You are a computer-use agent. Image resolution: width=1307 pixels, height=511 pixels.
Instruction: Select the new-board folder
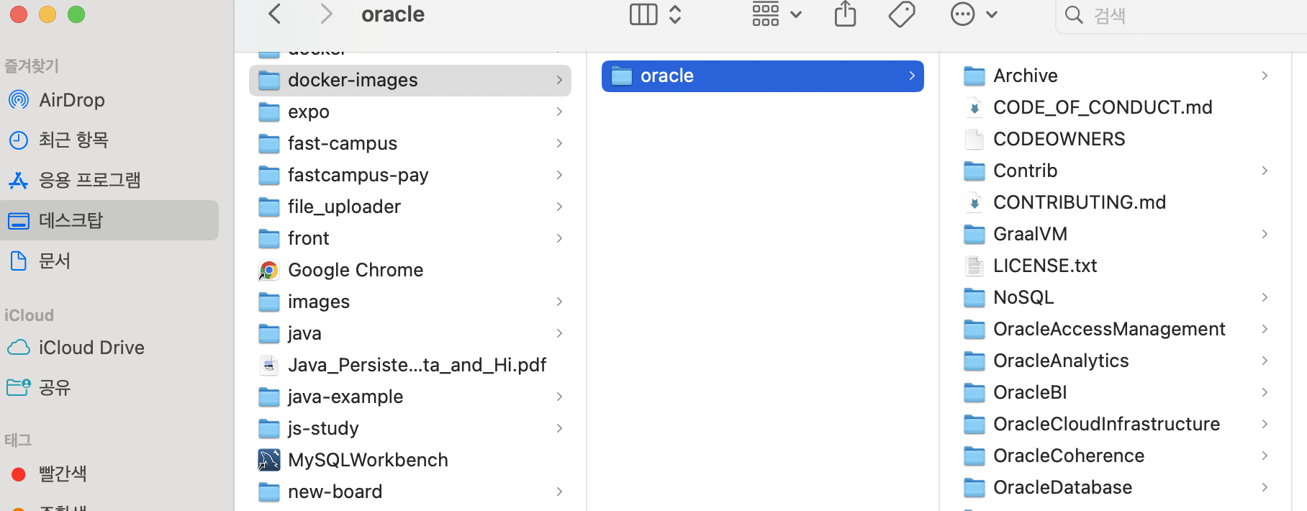click(410, 492)
